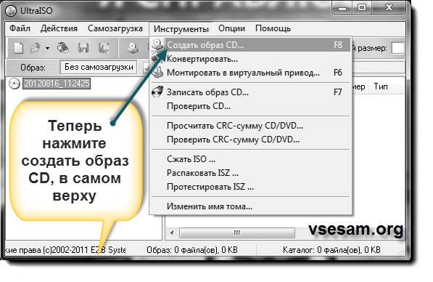Select Проверить CRC-сумму CD/DVD...

[251, 140]
